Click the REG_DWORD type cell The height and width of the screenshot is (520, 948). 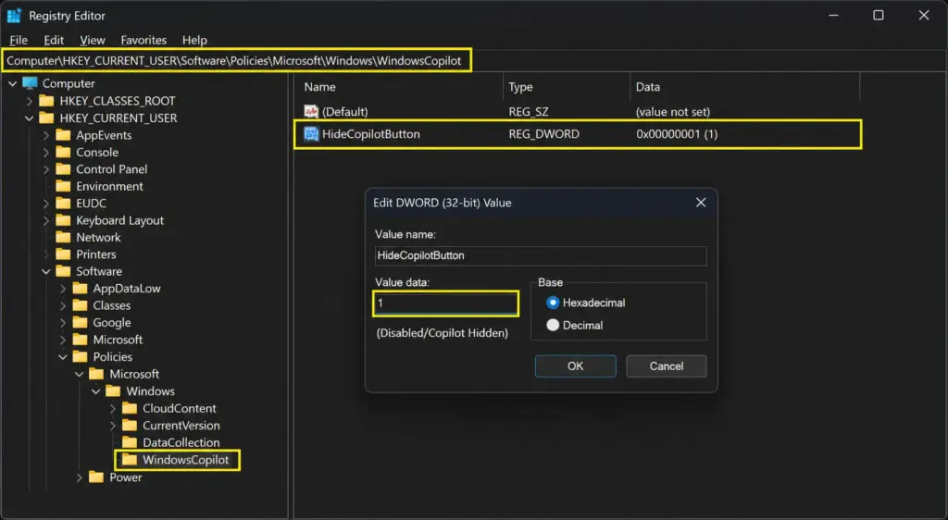click(x=543, y=134)
